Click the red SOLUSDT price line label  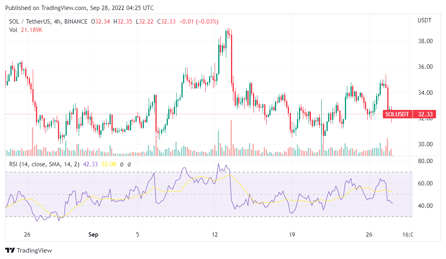(x=397, y=114)
